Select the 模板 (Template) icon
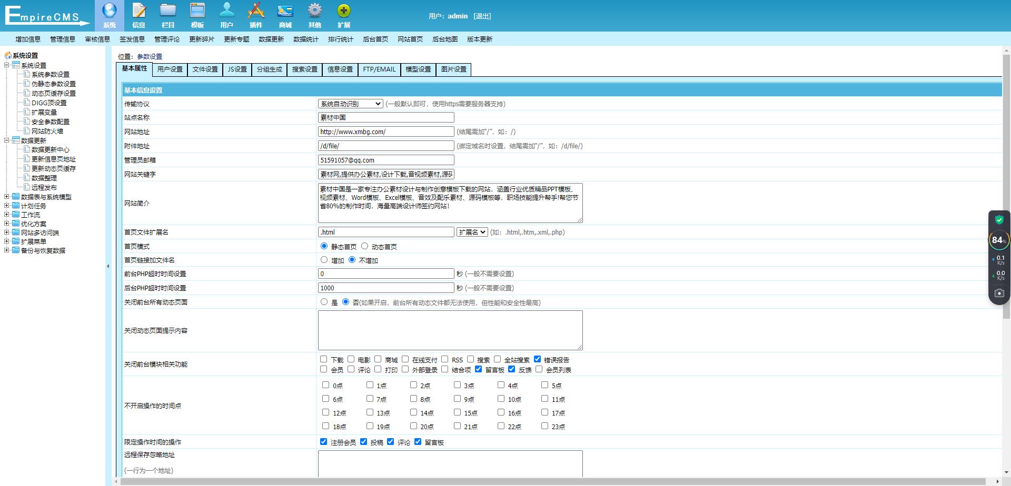Viewport: 1011px width, 486px height. pyautogui.click(x=197, y=11)
